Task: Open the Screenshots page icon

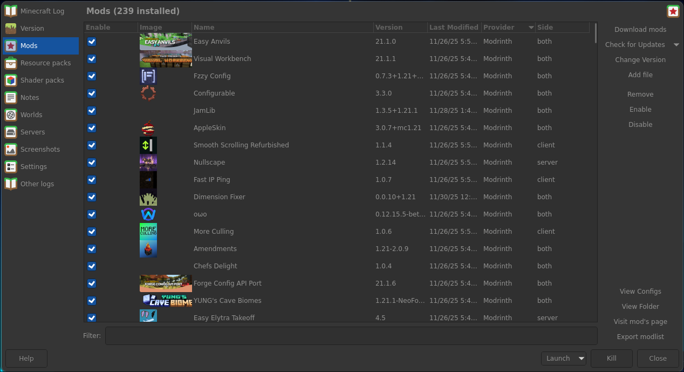Action: coord(11,150)
